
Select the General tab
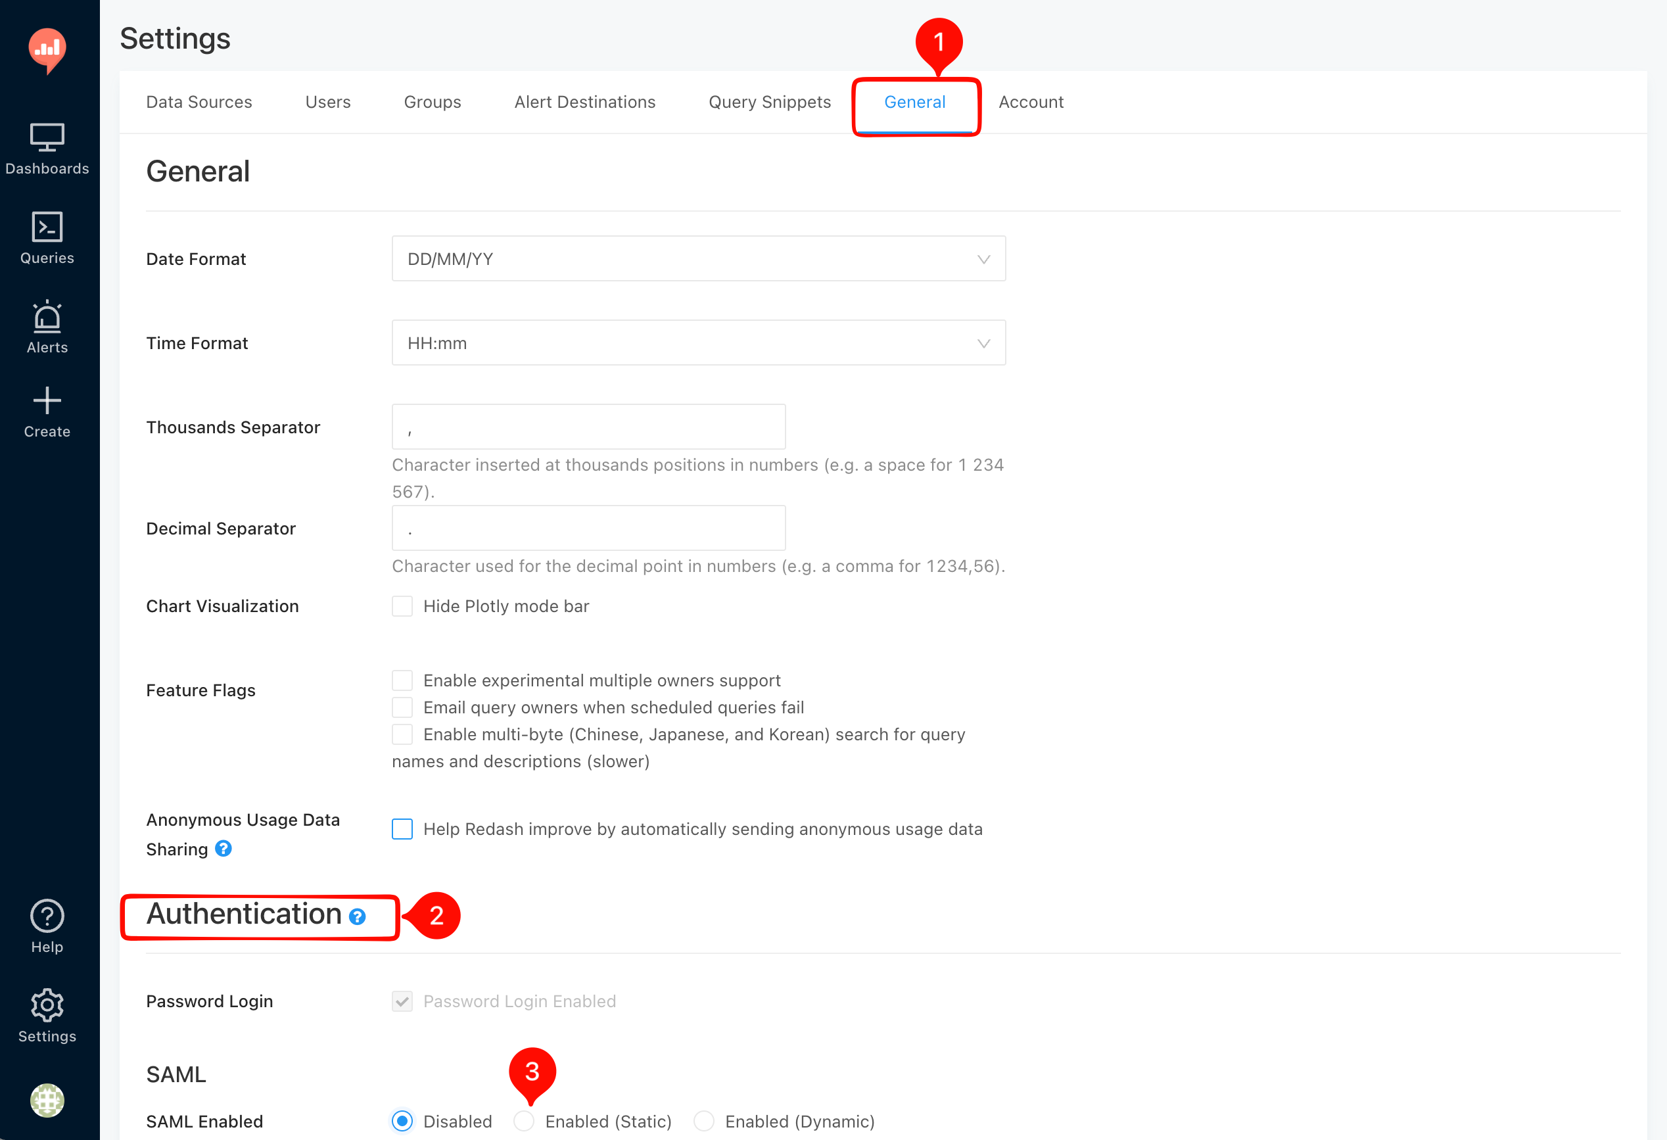pos(915,102)
